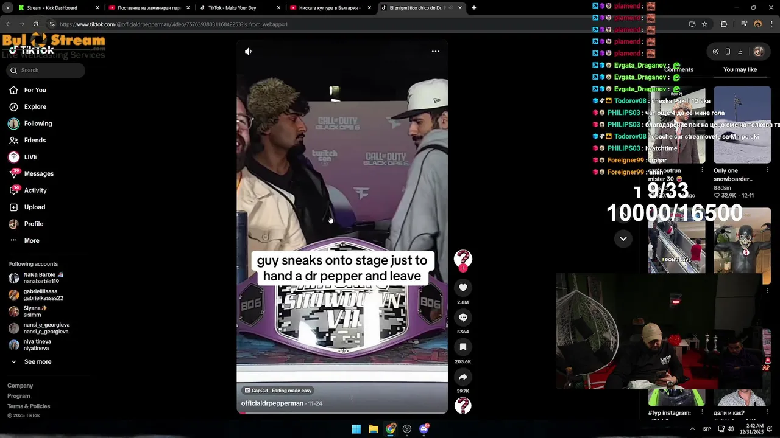Click the TikTok search field
The image size is (780, 438).
tap(46, 71)
